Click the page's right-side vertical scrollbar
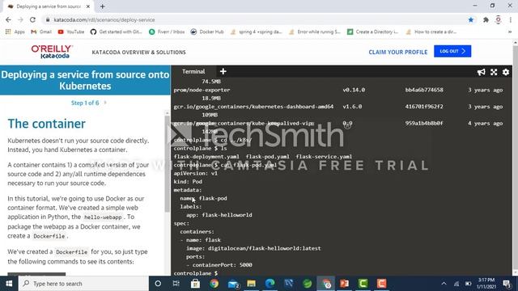This screenshot has width=518, height=291. (x=516, y=158)
